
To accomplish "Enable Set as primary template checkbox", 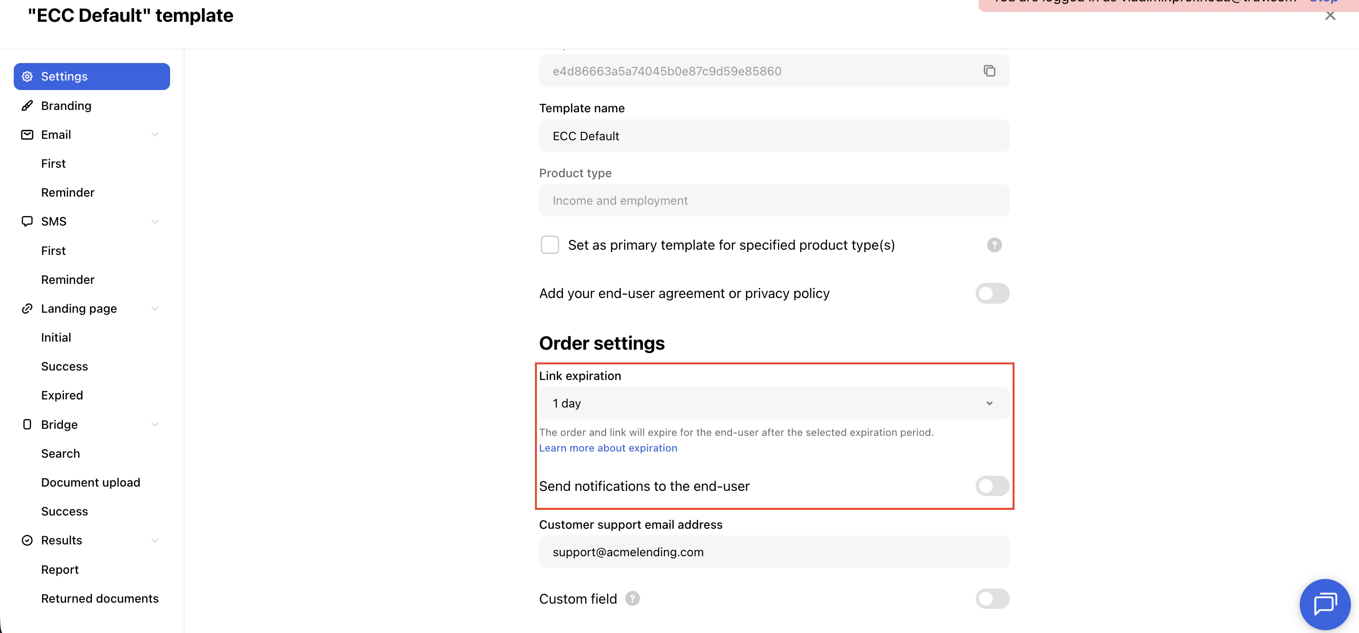I will 549,245.
